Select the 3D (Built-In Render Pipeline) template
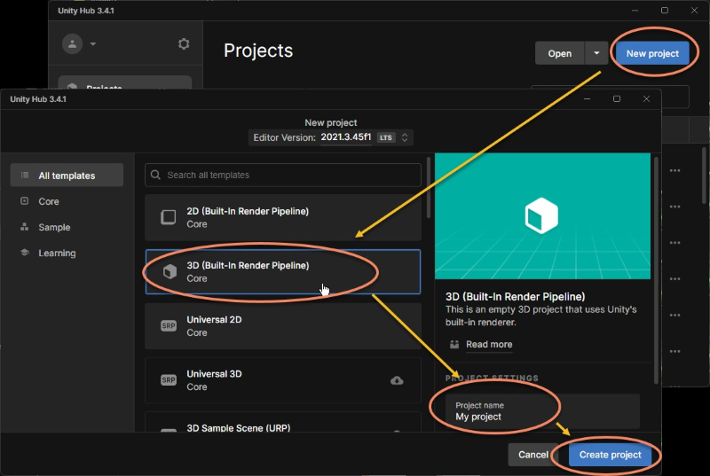710x476 pixels. coord(282,271)
